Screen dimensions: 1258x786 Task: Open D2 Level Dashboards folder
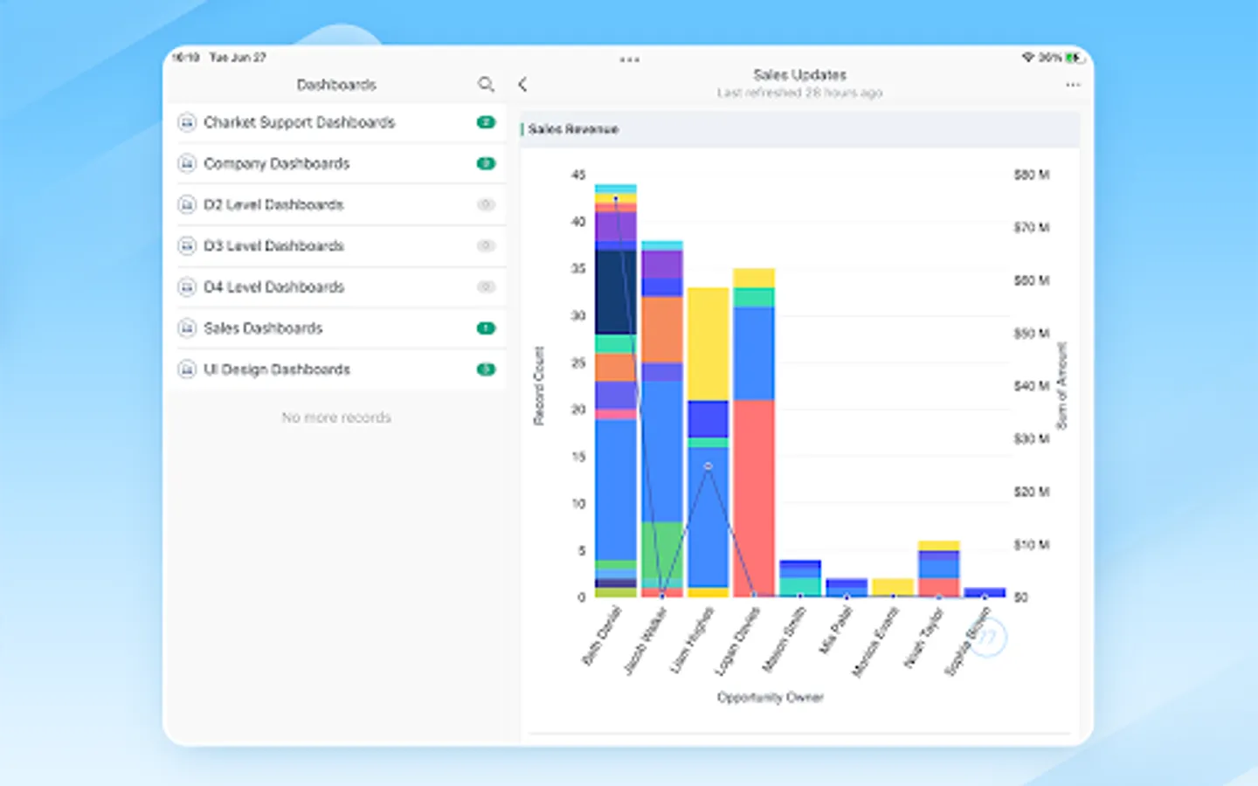[x=339, y=204]
